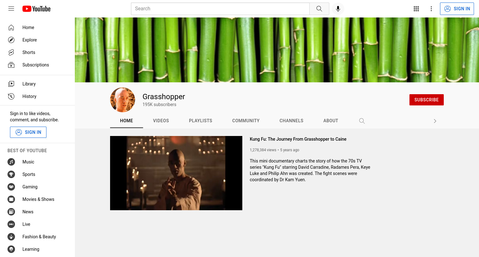Open the Learning label
The width and height of the screenshot is (479, 257).
tap(31, 249)
